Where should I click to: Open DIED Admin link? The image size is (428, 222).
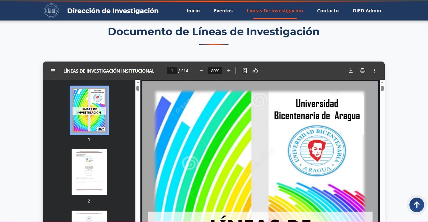coord(367,11)
